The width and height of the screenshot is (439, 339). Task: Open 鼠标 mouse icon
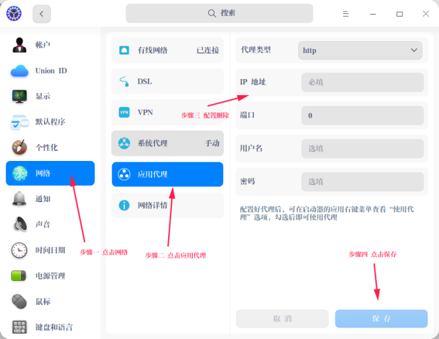pyautogui.click(x=19, y=302)
